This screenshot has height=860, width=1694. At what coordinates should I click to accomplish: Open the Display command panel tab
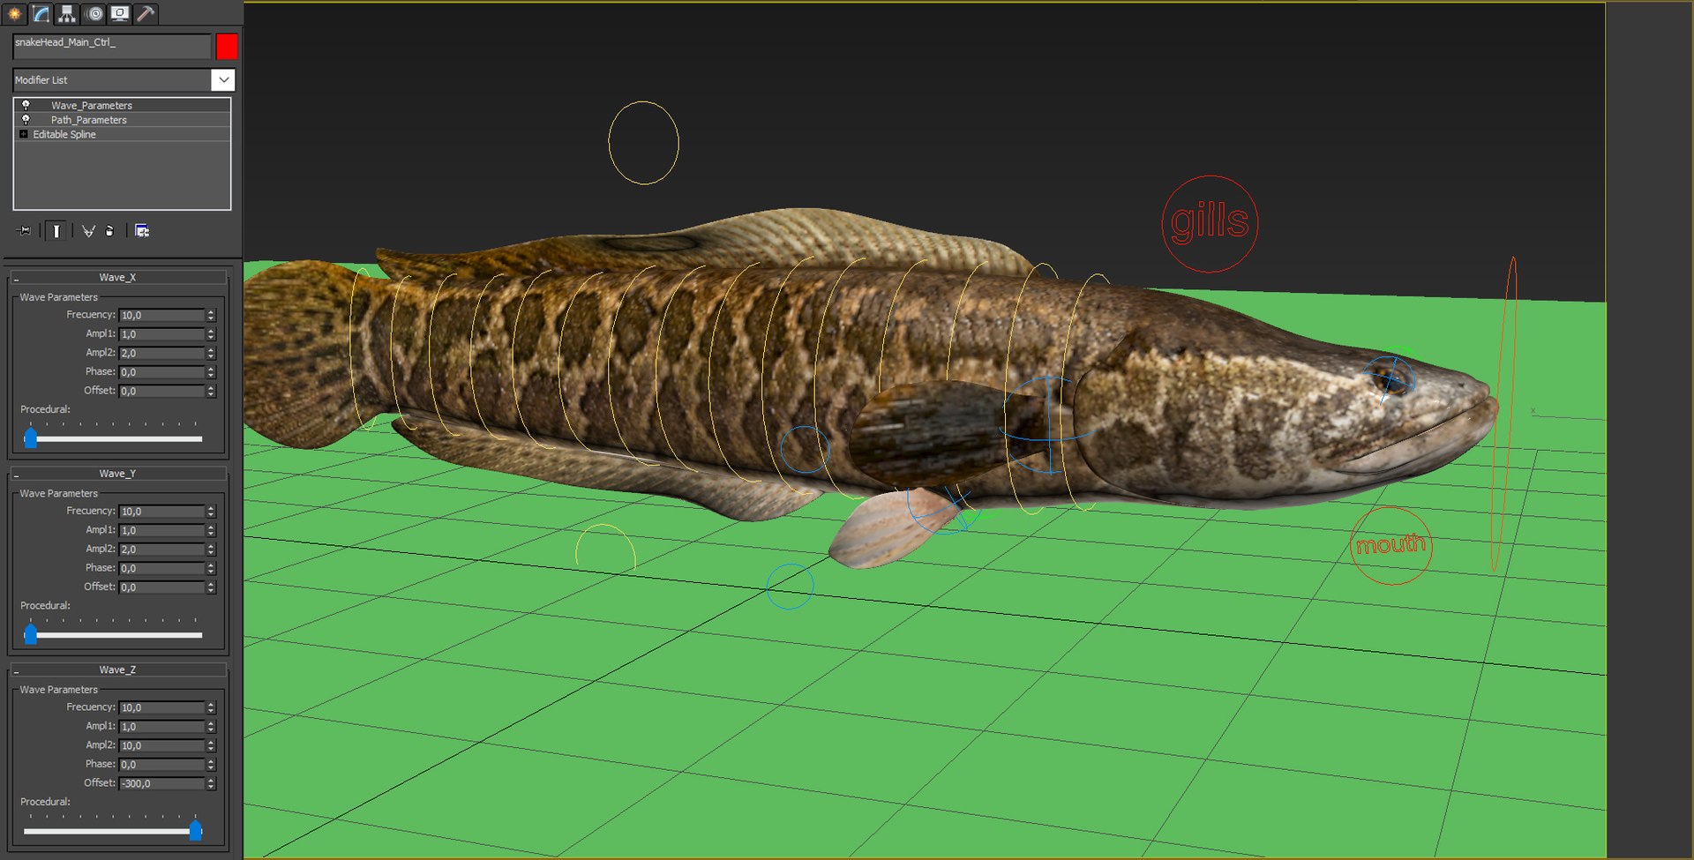click(x=120, y=13)
